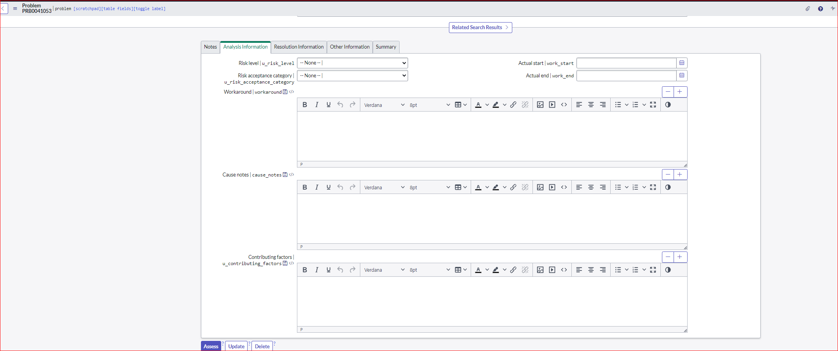Open 8pt font size dropdown in Workaround editor
The image size is (838, 351).
(x=429, y=105)
